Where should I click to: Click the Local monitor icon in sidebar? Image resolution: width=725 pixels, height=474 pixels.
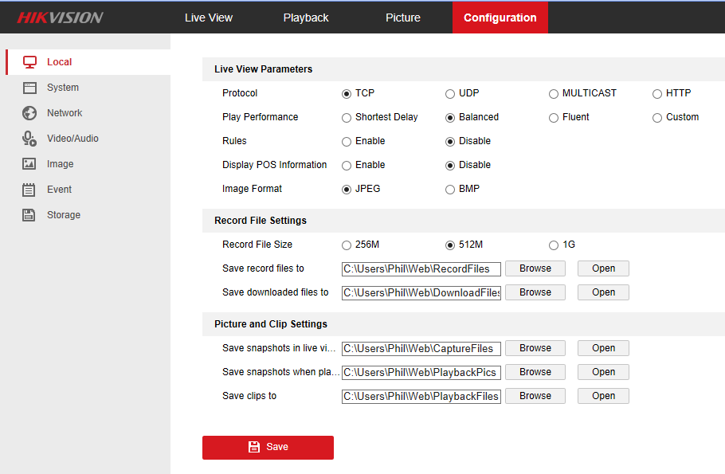[x=29, y=62]
